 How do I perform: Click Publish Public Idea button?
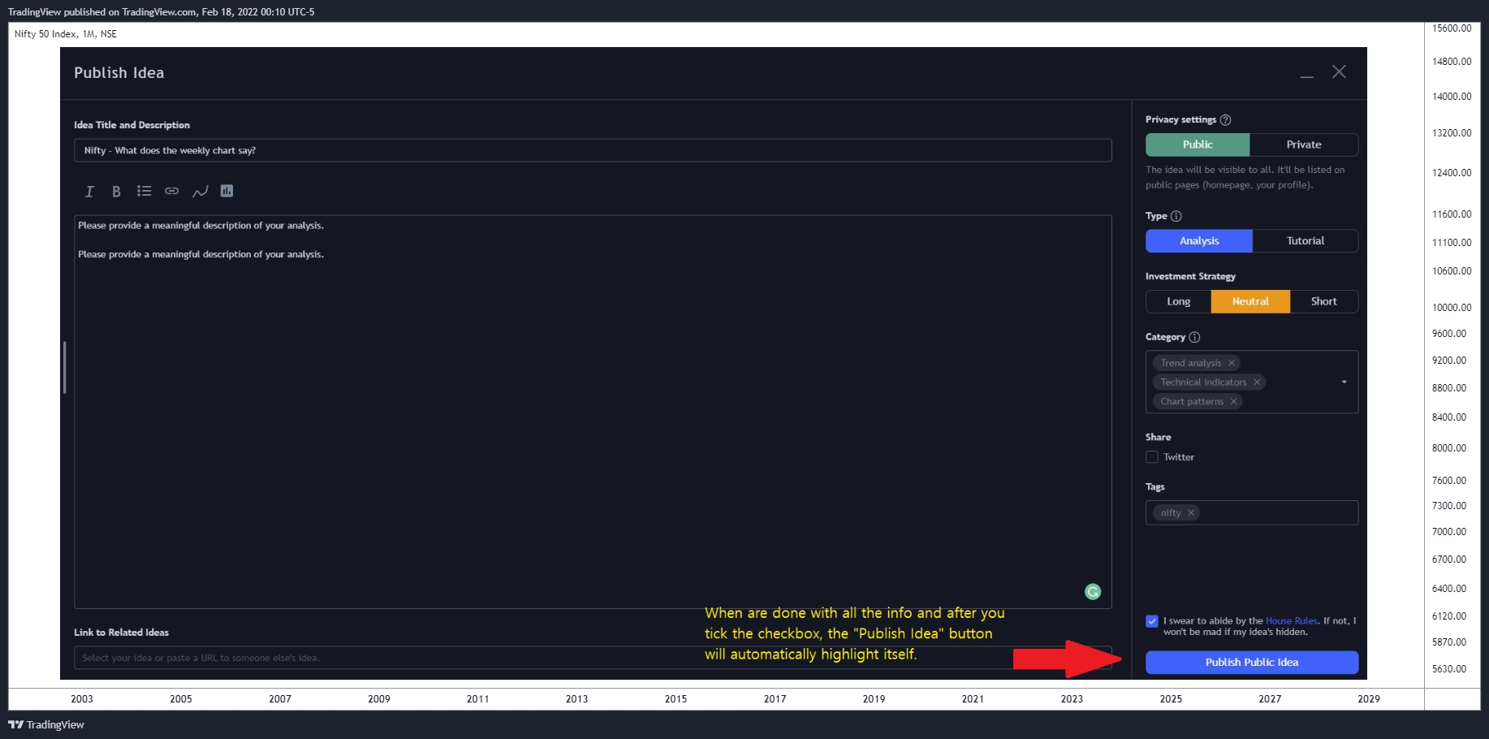tap(1252, 663)
